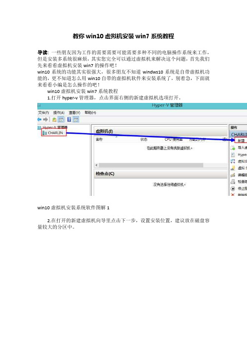Open the 操作(A) menu

[x=59, y=113]
